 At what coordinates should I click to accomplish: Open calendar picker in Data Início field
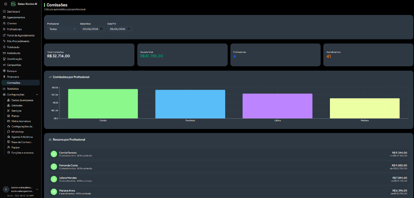pos(101,29)
